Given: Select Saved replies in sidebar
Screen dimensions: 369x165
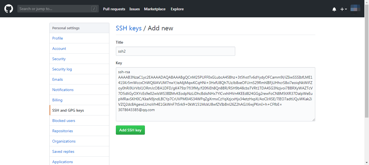Looking at the screenshot, I should 79,151.
